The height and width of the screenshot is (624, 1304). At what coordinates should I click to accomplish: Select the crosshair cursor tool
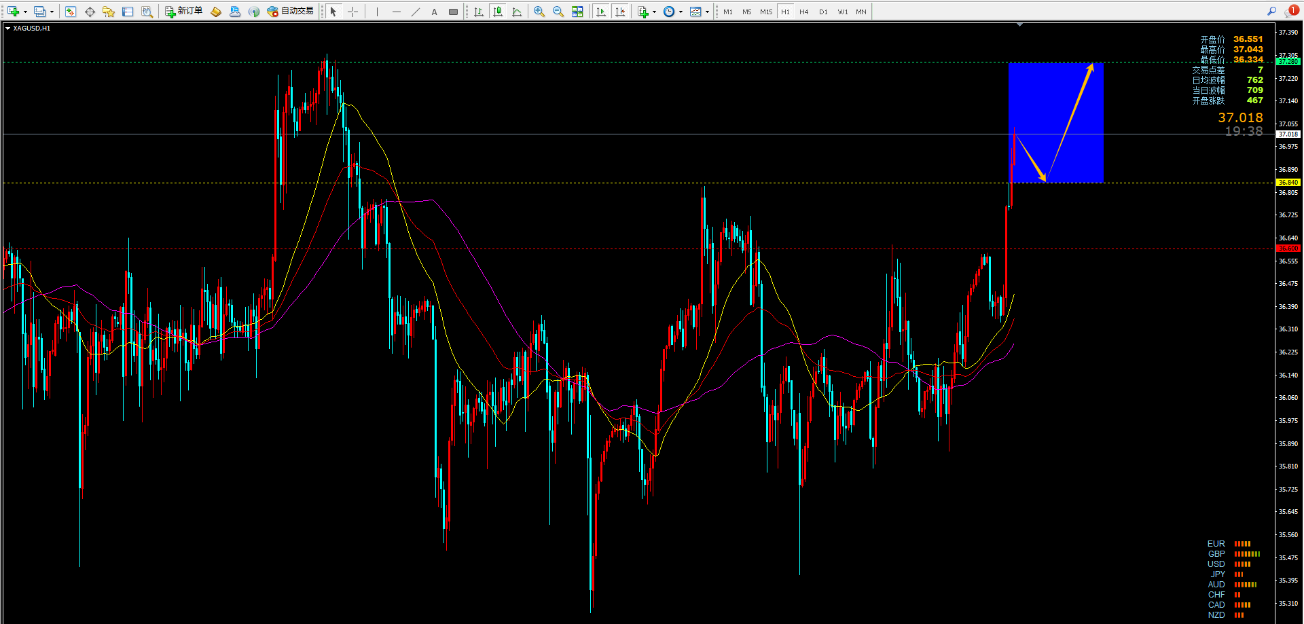coord(352,12)
